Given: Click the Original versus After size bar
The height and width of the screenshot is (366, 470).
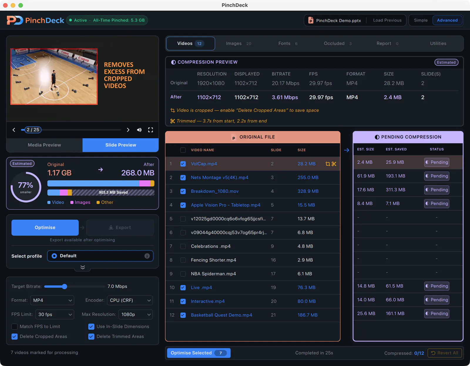Looking at the screenshot, I should (x=101, y=184).
